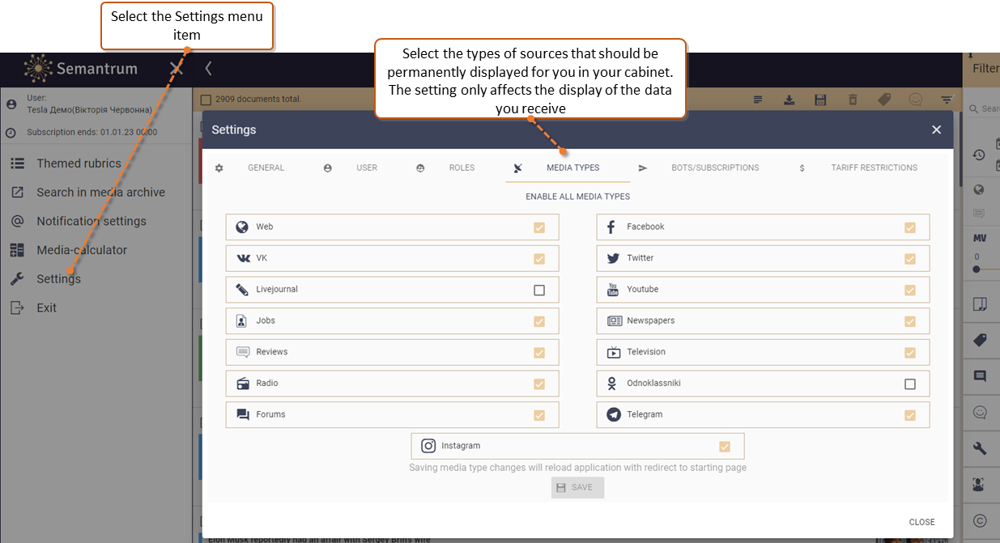Click Exit in the left menu
The image size is (1000, 543).
46,308
